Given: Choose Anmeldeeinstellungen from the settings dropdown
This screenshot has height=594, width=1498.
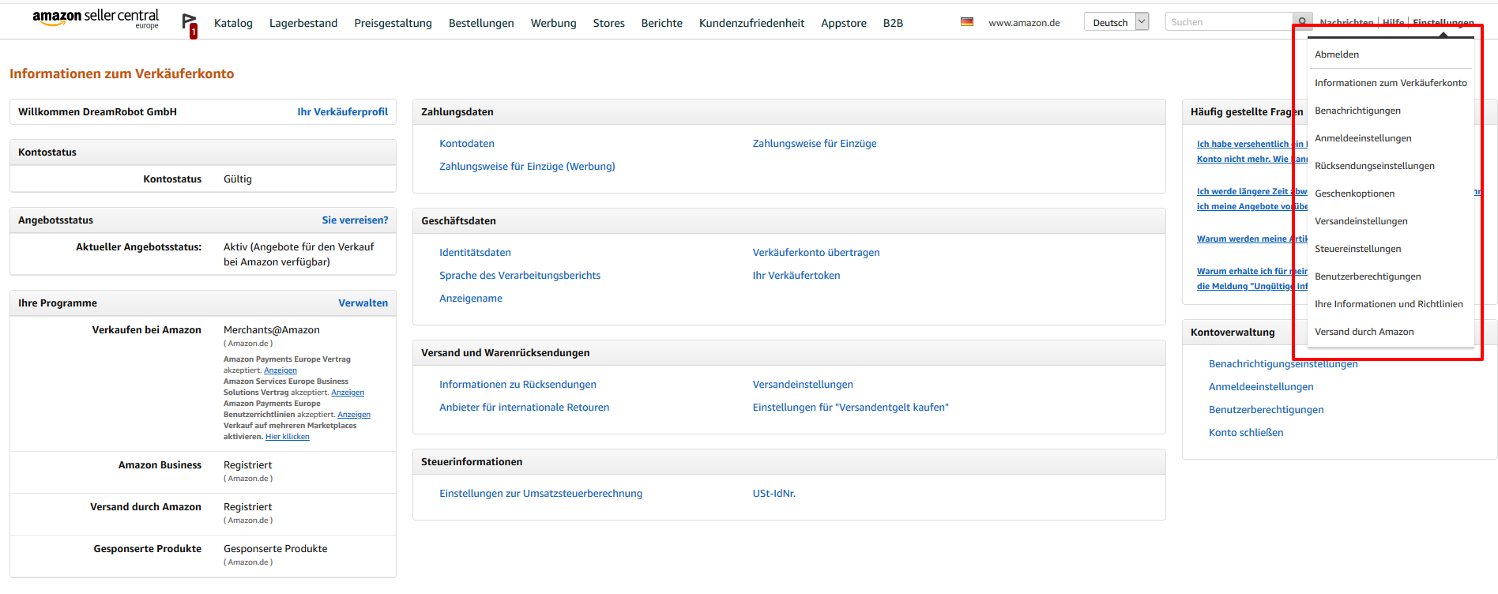Looking at the screenshot, I should click(x=1363, y=138).
